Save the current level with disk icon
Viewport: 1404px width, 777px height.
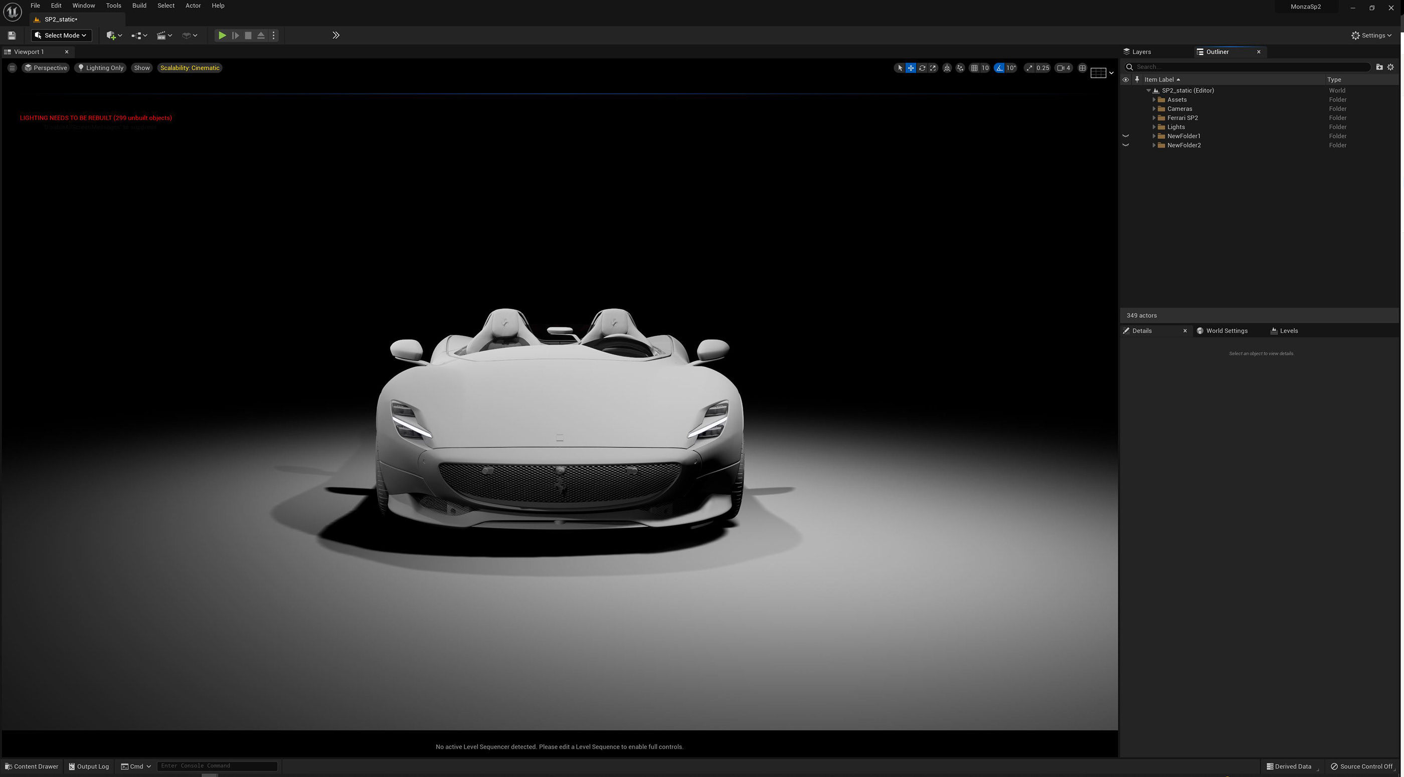point(12,36)
